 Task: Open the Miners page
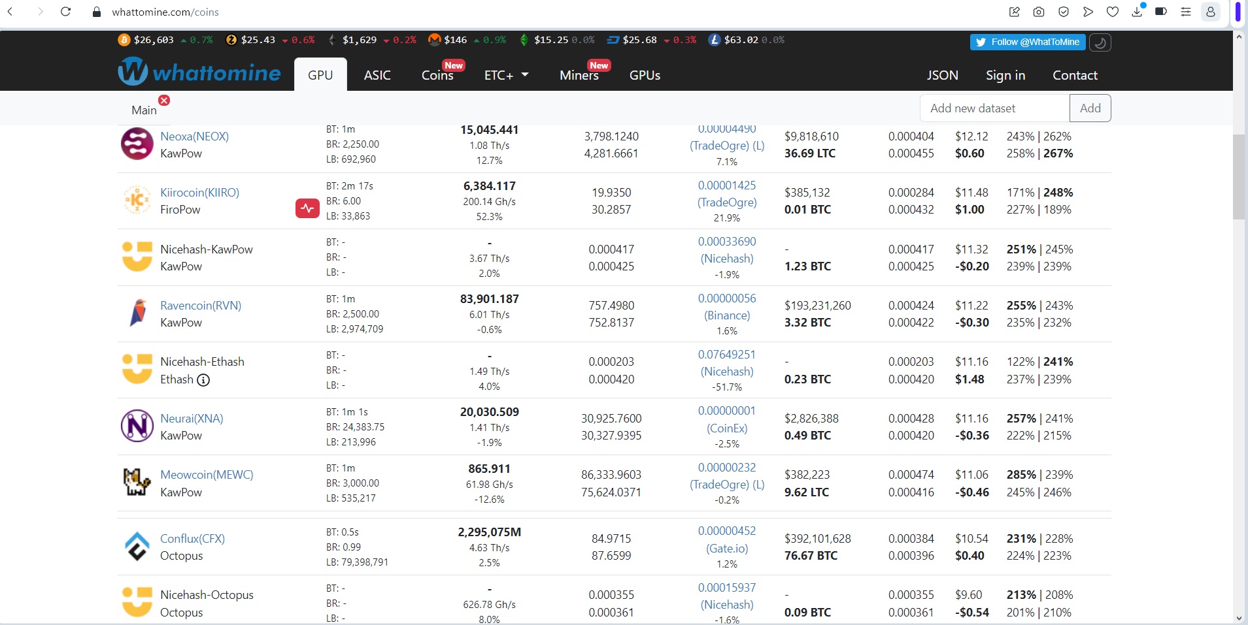[x=579, y=75]
